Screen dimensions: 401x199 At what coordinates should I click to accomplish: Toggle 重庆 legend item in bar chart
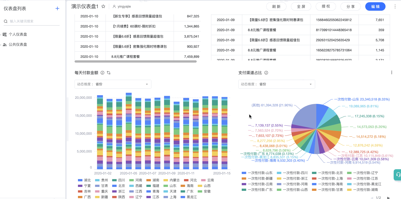tap(101, 191)
